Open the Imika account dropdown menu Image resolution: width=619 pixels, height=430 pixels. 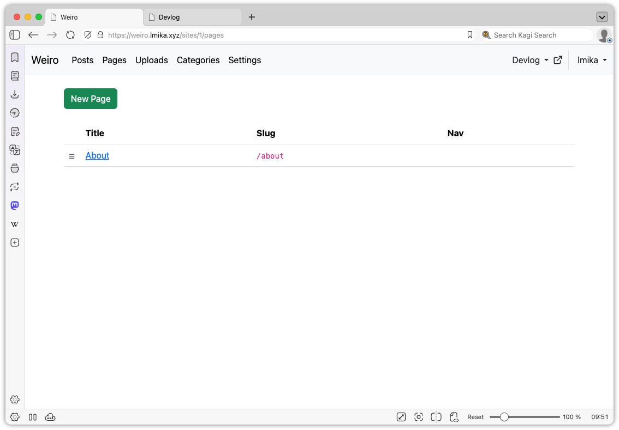click(x=592, y=60)
